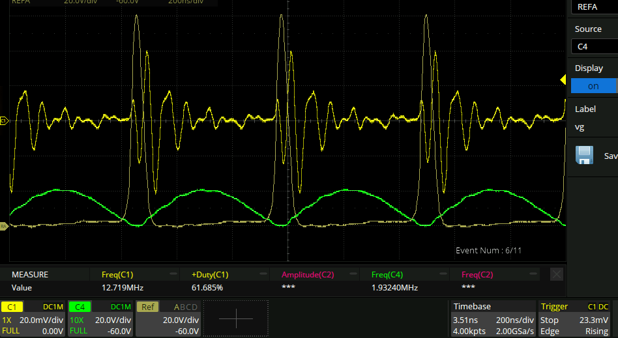Click the yellow C1 channel badge

pos(12,307)
